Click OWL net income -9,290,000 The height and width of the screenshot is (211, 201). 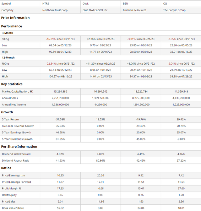(x=100, y=105)
